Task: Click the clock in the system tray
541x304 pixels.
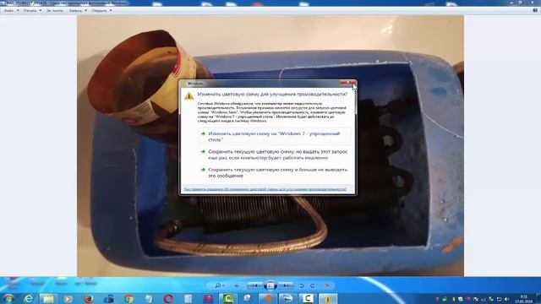Action: (524, 299)
